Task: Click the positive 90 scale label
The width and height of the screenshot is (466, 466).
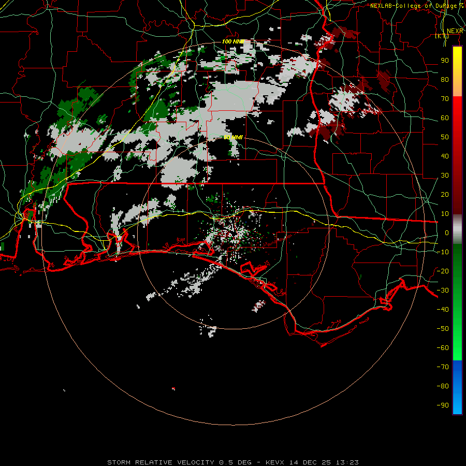Action: coord(445,61)
